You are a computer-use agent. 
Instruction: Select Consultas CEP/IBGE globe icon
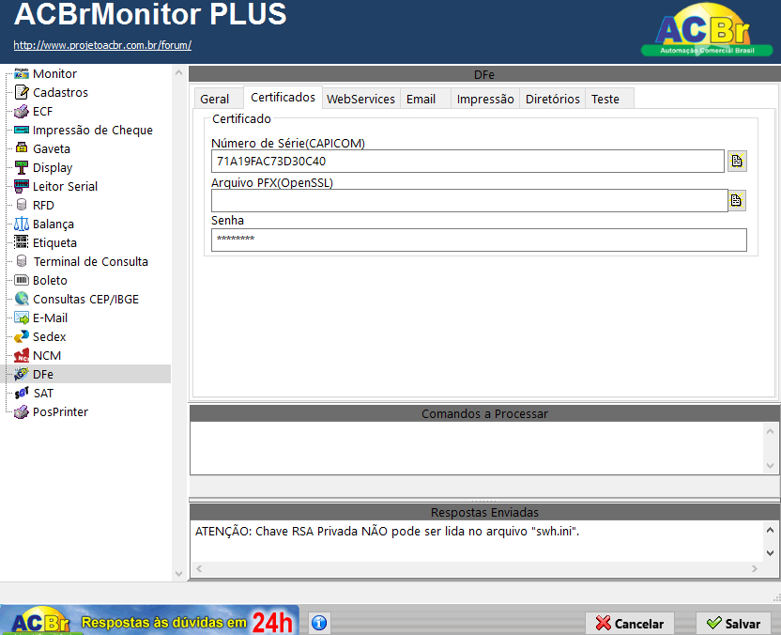click(x=22, y=299)
